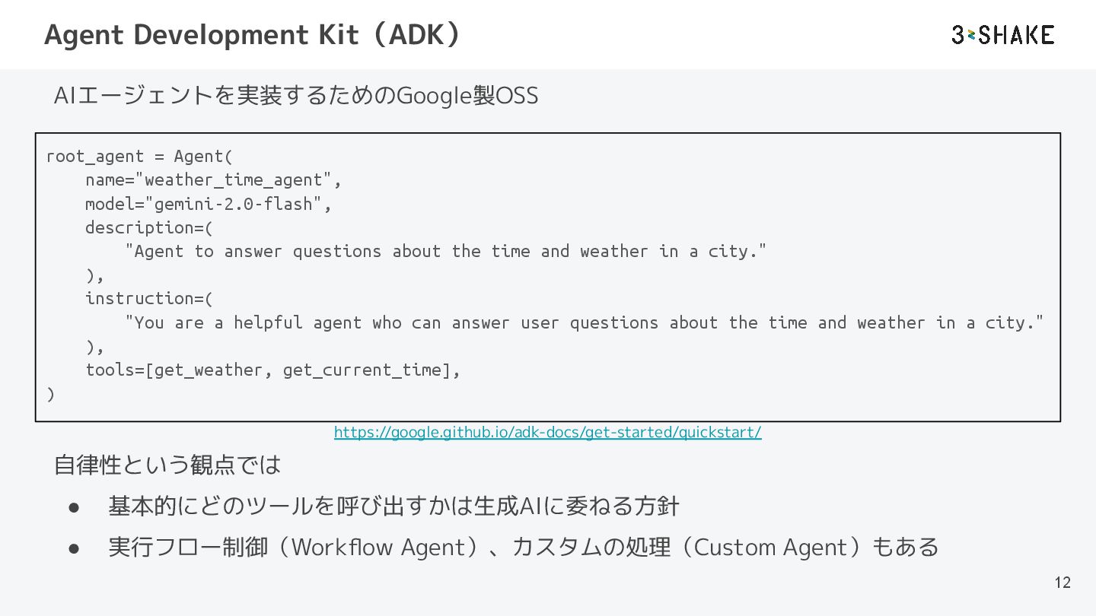Open the ADK quickstart docs link

tap(547, 433)
